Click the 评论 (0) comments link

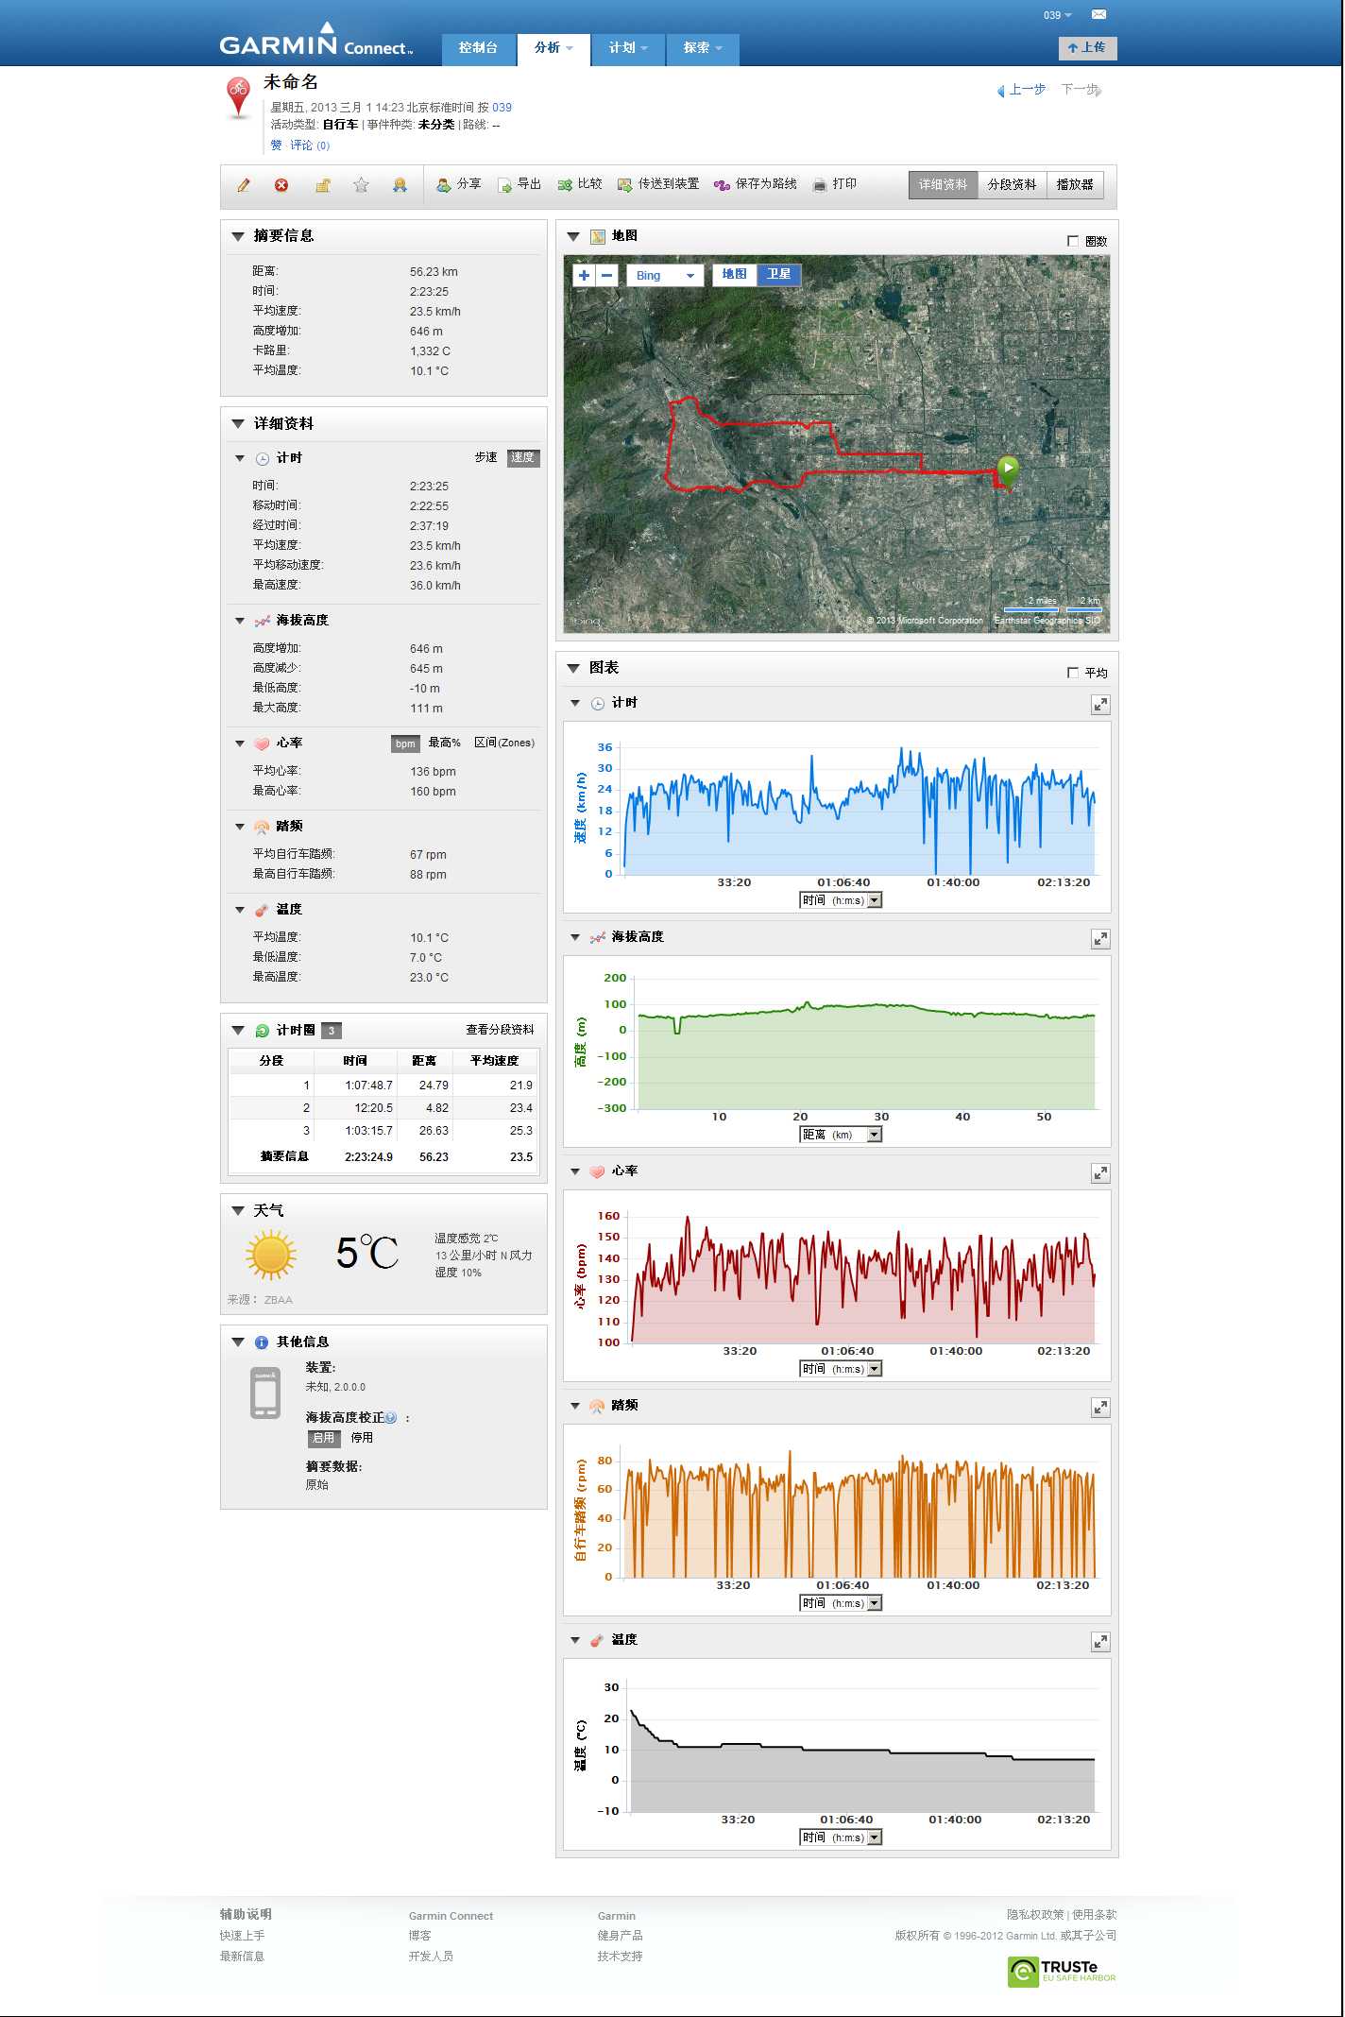(x=310, y=145)
